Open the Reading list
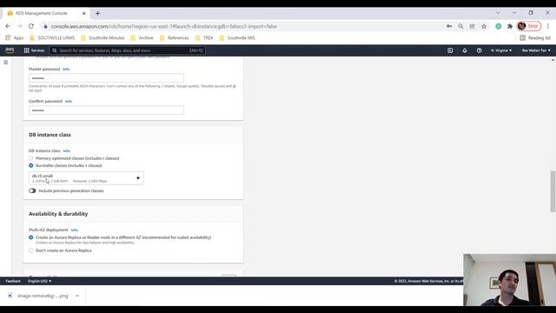This screenshot has width=556, height=313. 535,37
